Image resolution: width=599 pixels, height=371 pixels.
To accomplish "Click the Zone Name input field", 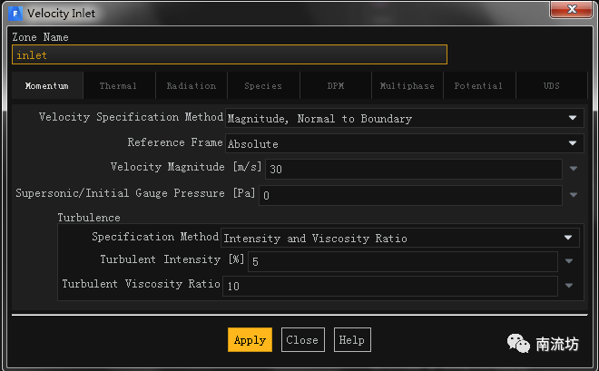I will [x=229, y=55].
